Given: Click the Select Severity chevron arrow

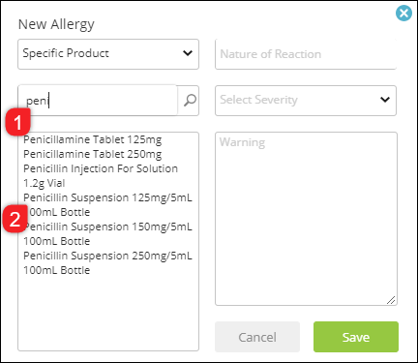Looking at the screenshot, I should [385, 100].
